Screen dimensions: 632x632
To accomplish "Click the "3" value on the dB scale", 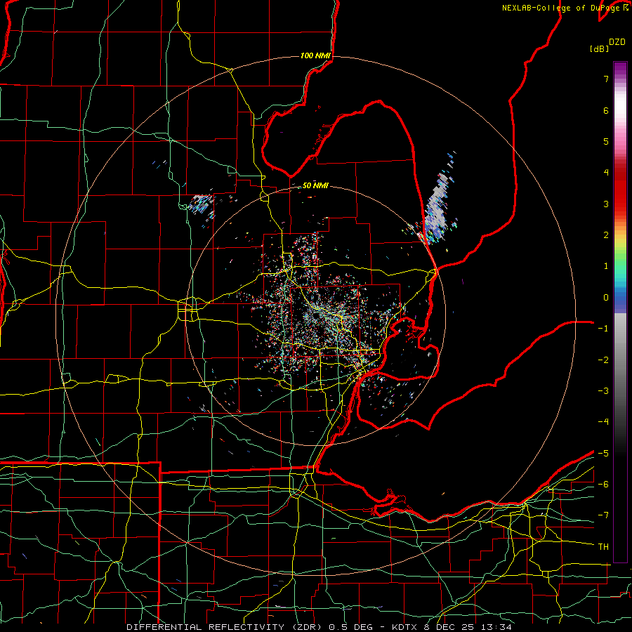I will point(606,204).
